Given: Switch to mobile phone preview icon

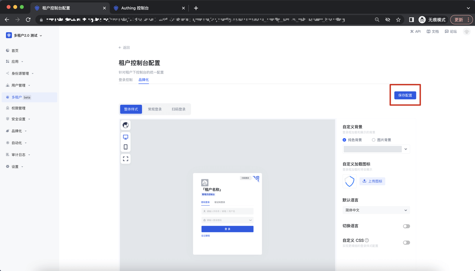Looking at the screenshot, I should (125, 147).
